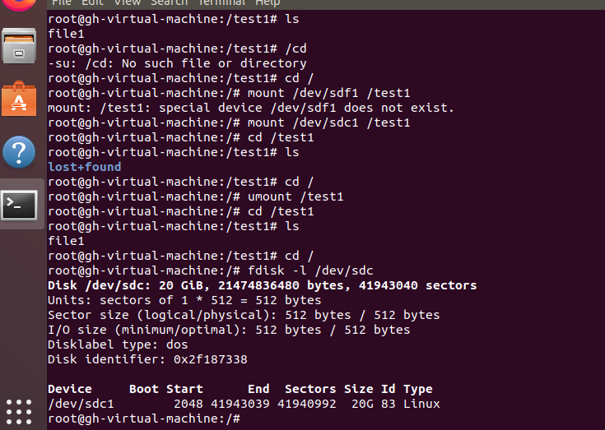Open the Help menu in menu bar

pos(268,3)
